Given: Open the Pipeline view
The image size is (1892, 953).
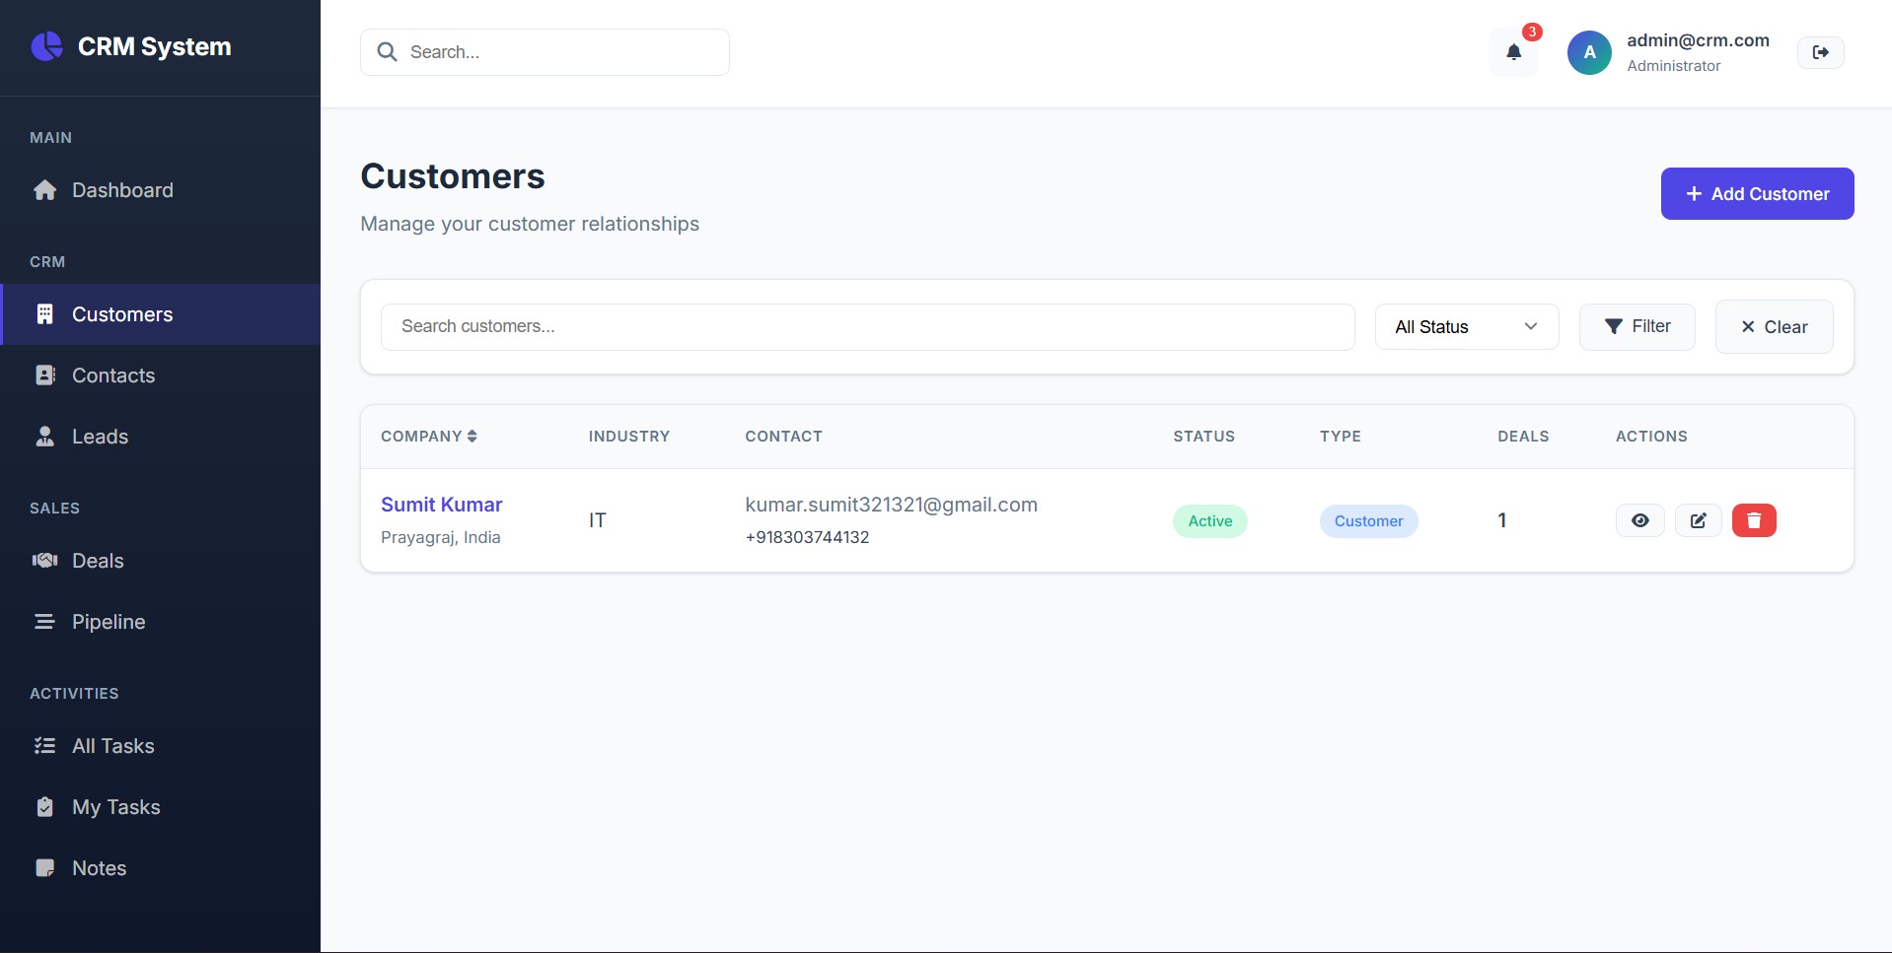Looking at the screenshot, I should [109, 622].
